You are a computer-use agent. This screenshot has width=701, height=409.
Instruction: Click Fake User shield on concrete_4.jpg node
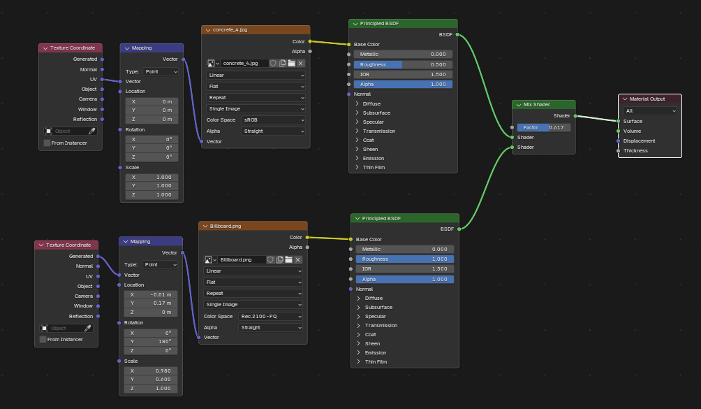(x=274, y=63)
